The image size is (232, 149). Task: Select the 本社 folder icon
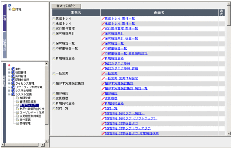pos(14,9)
